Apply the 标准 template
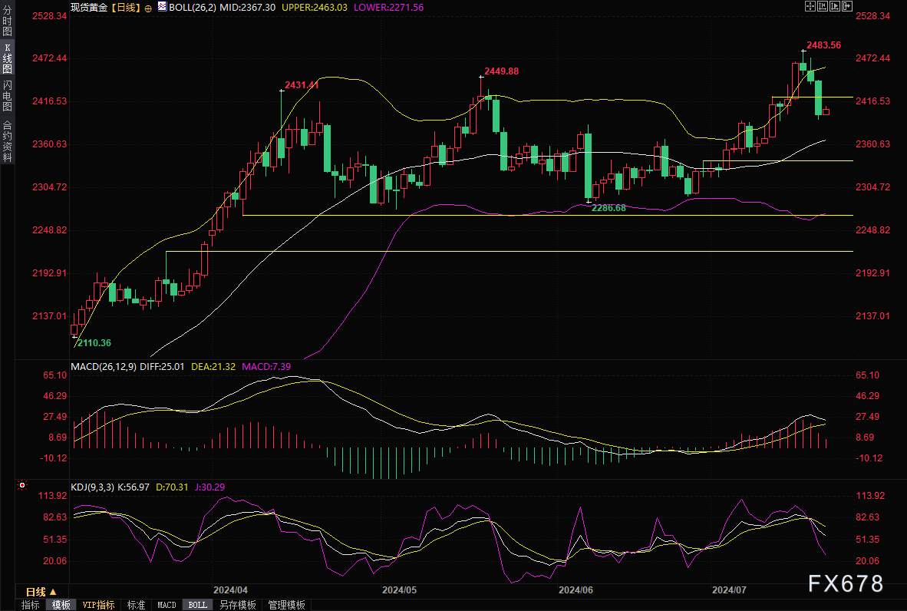The image size is (907, 611). click(137, 605)
